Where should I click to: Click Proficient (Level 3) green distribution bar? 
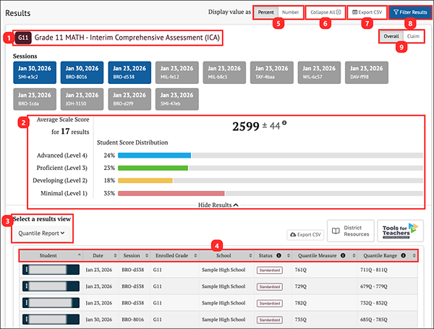point(153,168)
